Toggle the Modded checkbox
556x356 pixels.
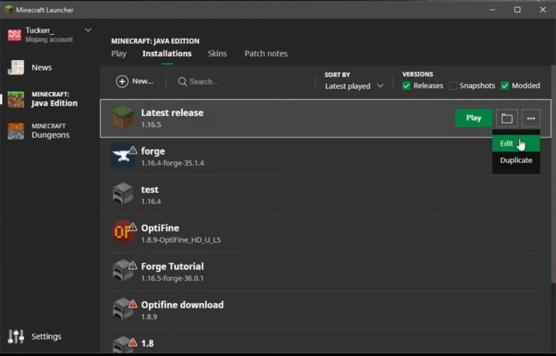505,86
